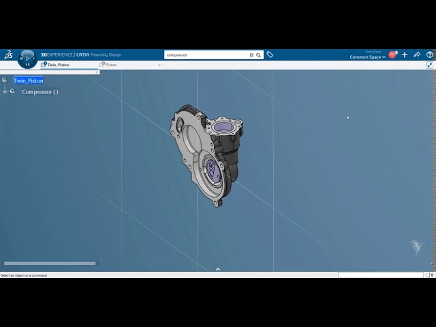Toggle the full-screen collapse arrows icon
This screenshot has width=436, height=327.
(x=430, y=65)
